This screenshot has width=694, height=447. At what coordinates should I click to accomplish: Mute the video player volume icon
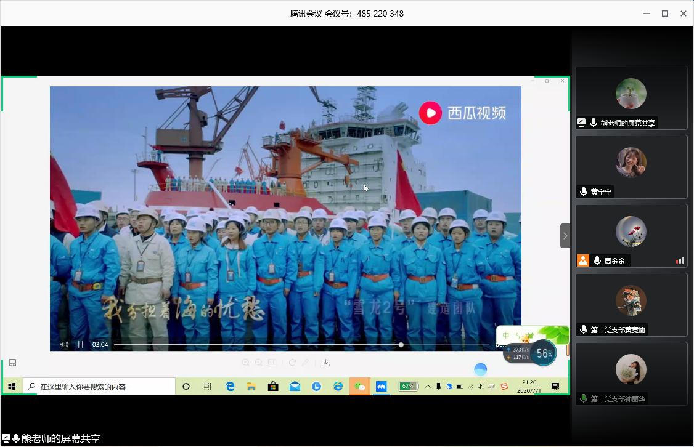[x=64, y=345]
